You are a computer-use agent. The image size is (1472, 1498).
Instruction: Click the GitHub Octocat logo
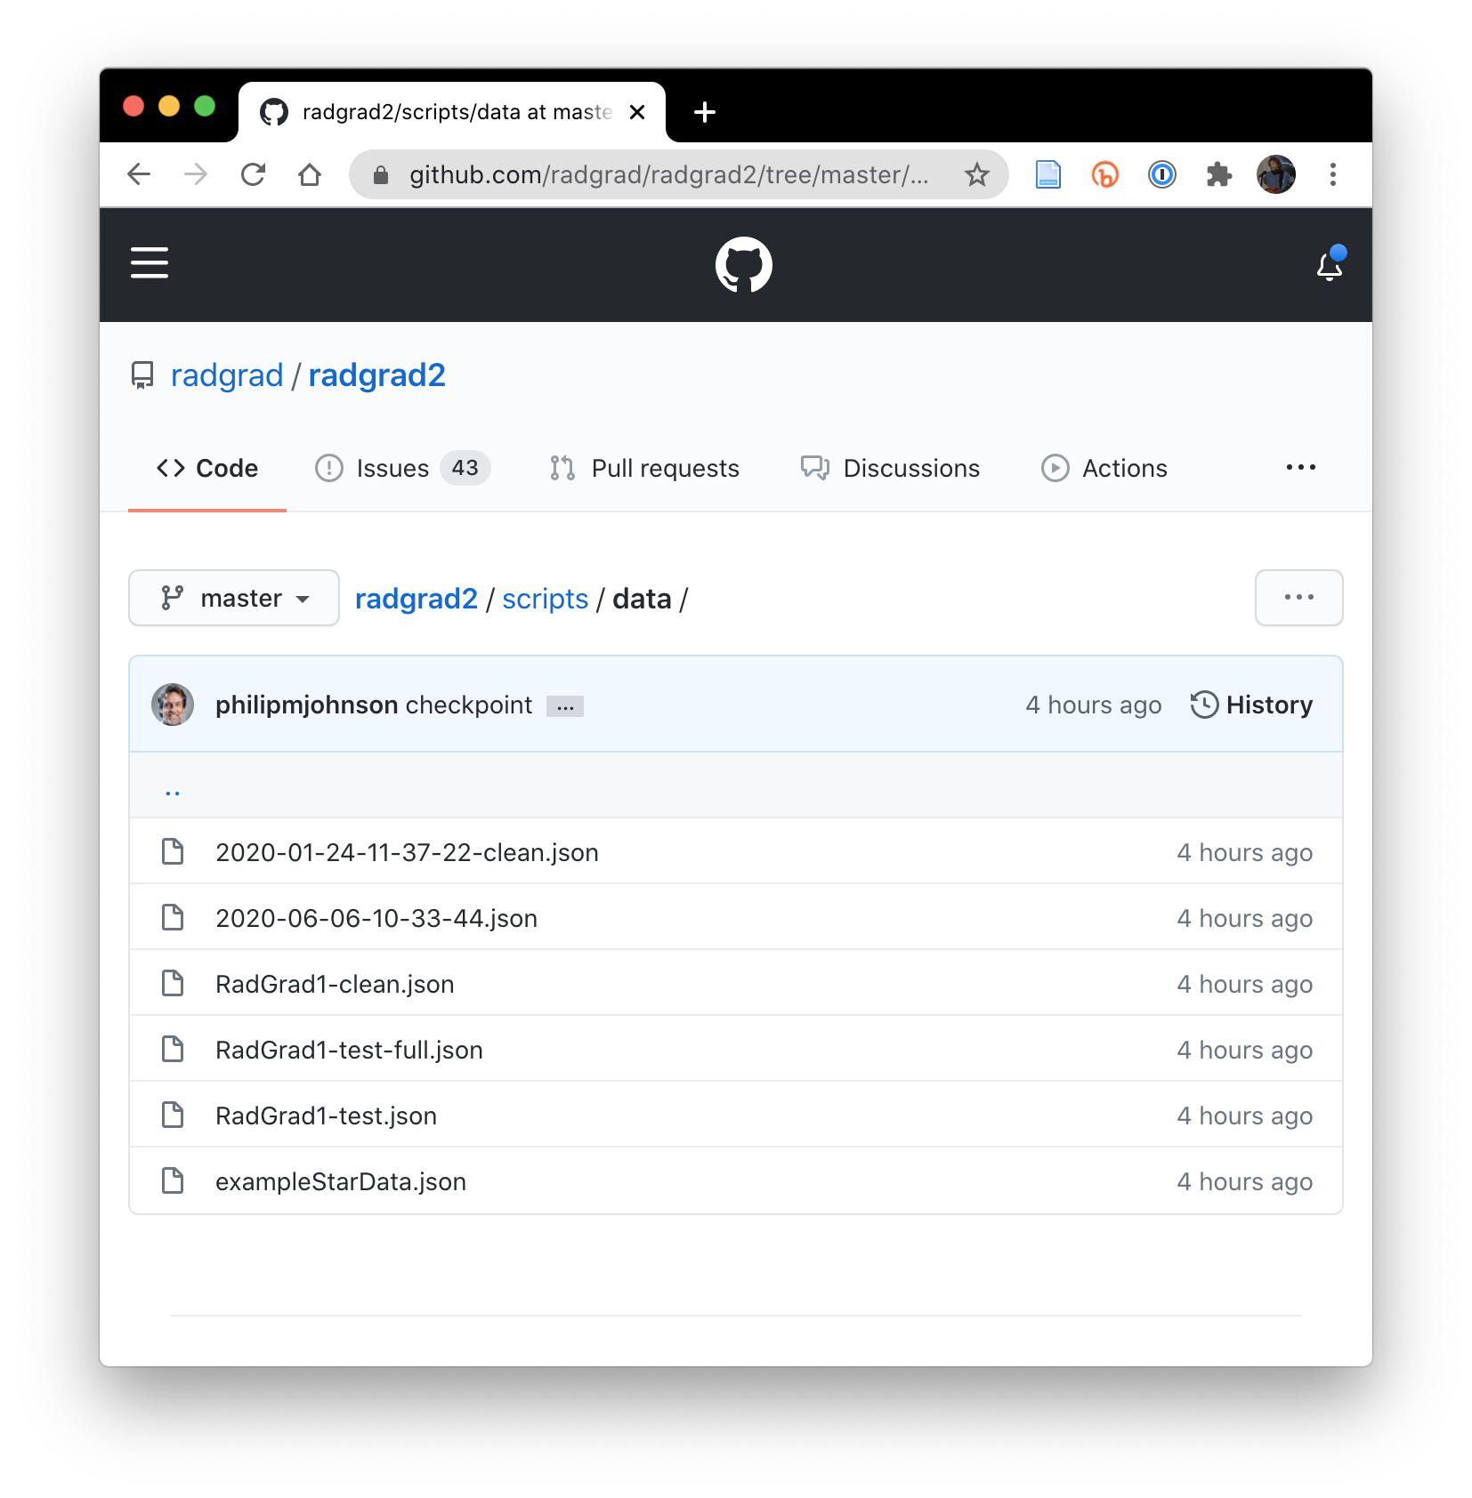tap(743, 265)
